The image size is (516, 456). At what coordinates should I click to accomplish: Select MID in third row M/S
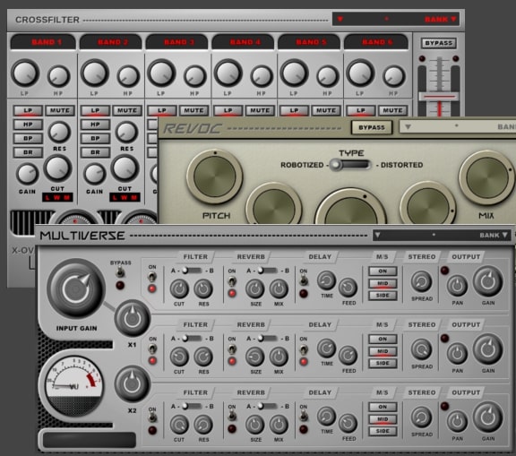pos(383,419)
